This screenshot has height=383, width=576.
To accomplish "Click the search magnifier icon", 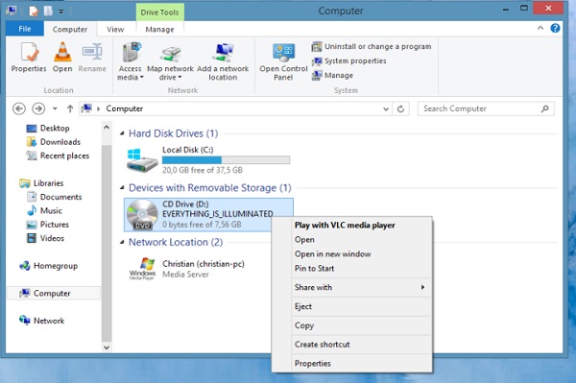I will point(544,108).
